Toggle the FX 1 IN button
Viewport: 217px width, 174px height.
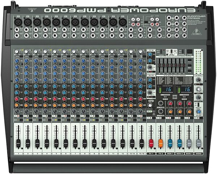[165, 97]
